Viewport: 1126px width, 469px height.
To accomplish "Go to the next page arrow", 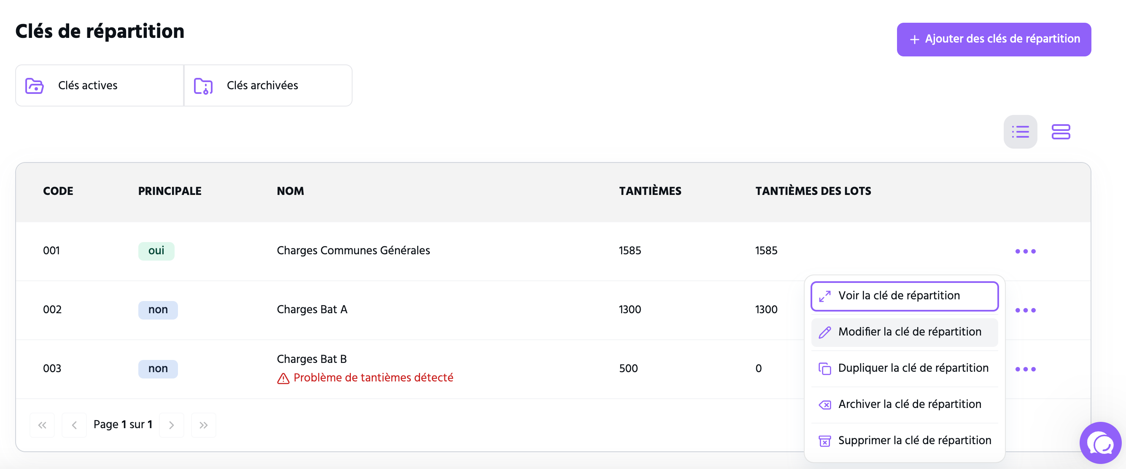I will tap(171, 425).
